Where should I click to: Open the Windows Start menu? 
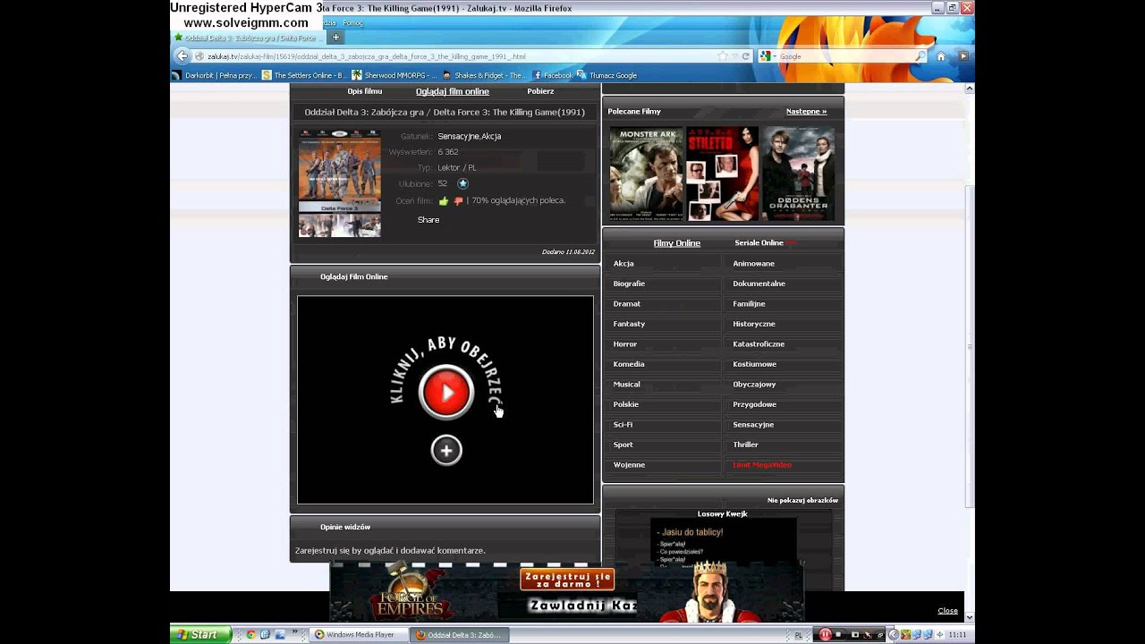click(x=201, y=634)
